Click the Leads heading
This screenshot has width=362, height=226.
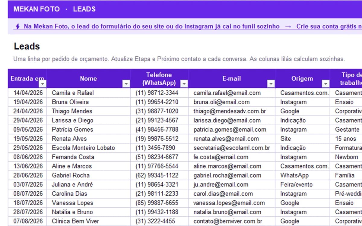(27, 46)
